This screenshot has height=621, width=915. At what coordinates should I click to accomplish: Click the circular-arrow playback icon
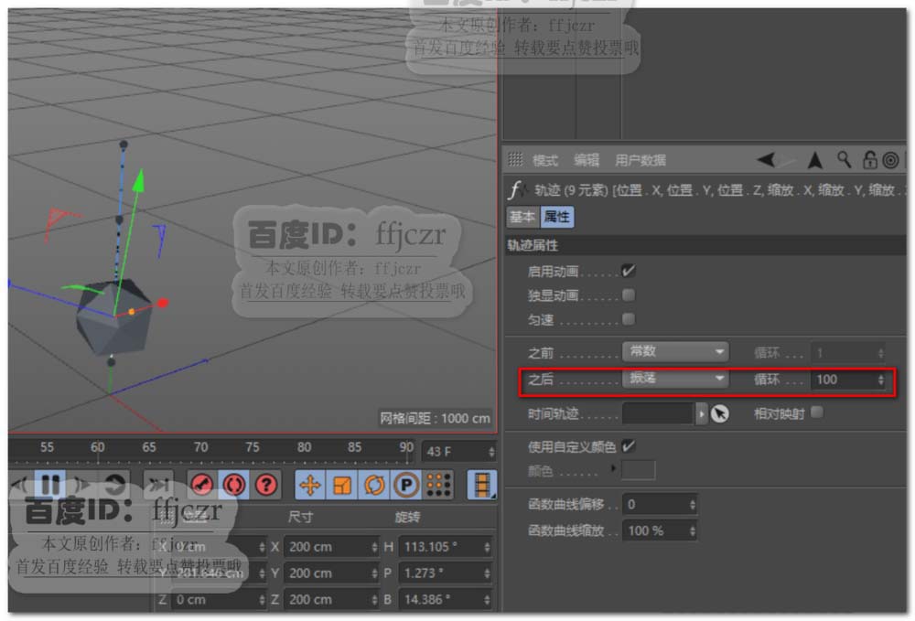[x=115, y=484]
